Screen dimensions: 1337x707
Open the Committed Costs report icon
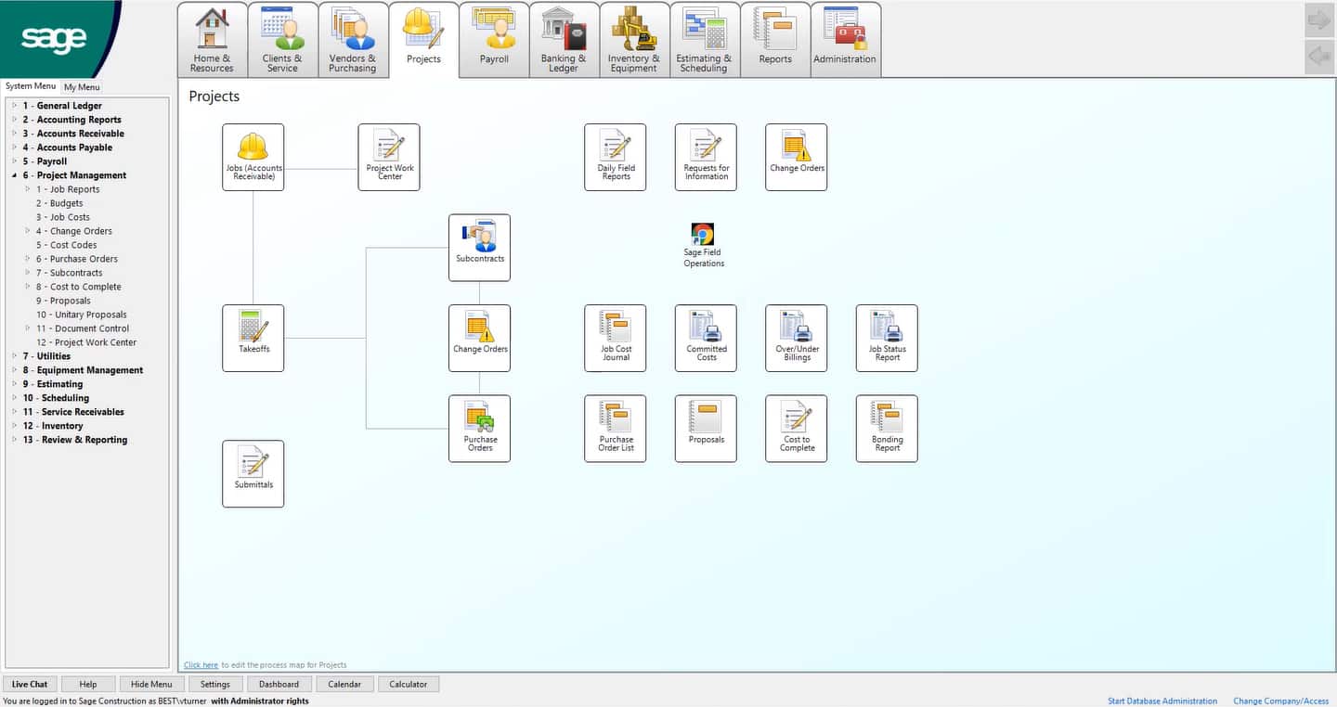pos(706,338)
